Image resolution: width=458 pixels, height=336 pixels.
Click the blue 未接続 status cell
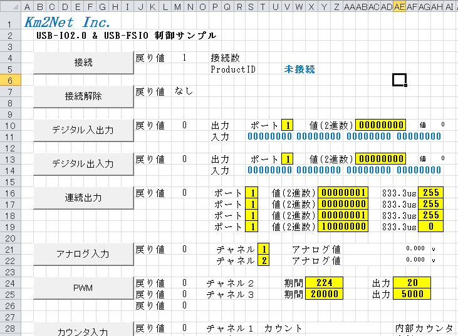click(299, 69)
